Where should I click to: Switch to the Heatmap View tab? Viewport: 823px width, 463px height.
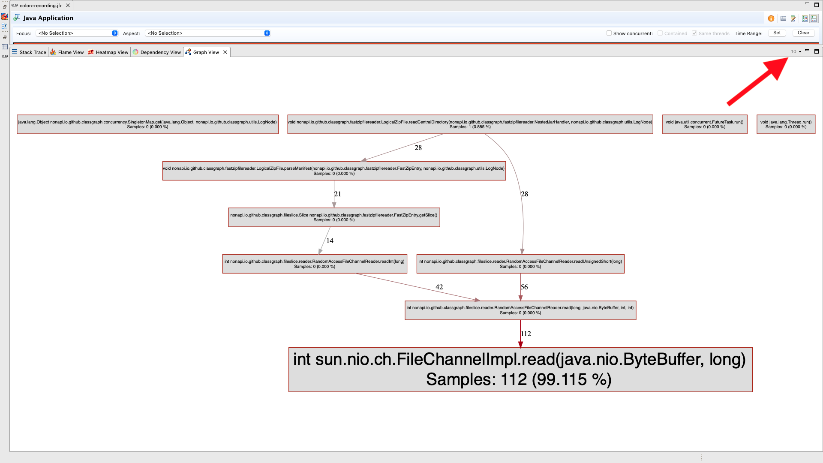point(108,52)
